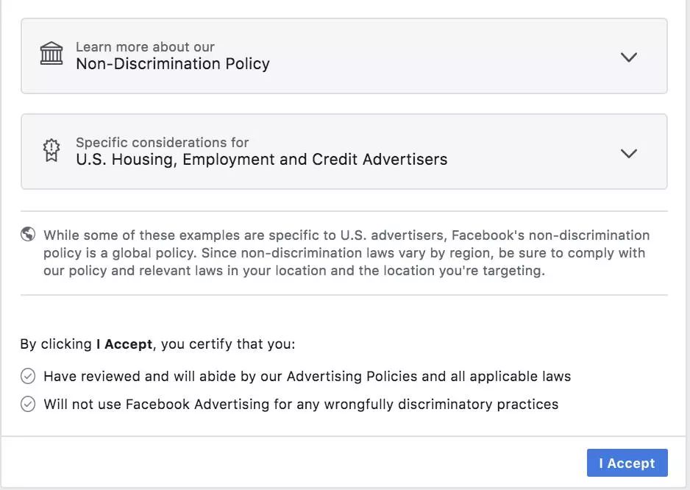Open the Non-Discrimination Policy section heading
Screen dimensions: 690x490
tap(173, 64)
